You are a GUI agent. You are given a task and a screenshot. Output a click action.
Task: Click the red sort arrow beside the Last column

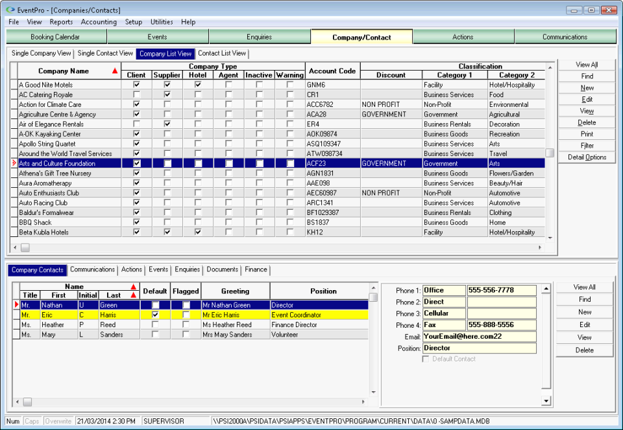tap(134, 295)
